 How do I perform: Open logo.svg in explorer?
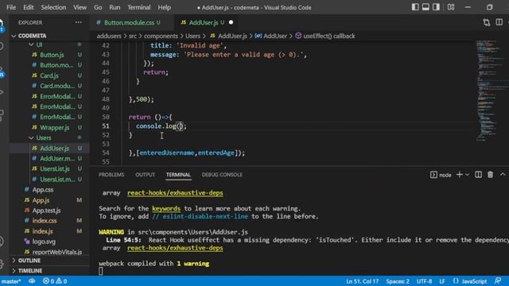point(44,242)
